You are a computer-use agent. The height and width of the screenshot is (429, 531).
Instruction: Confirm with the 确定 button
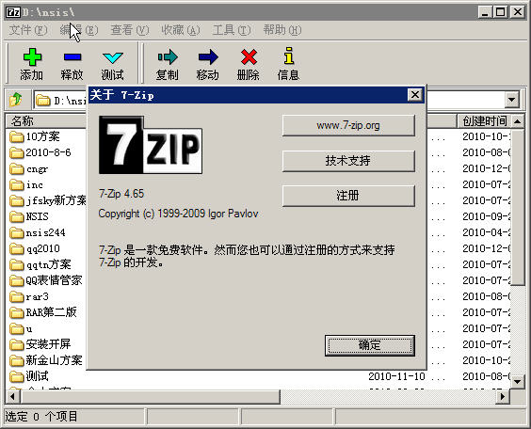[x=369, y=345]
